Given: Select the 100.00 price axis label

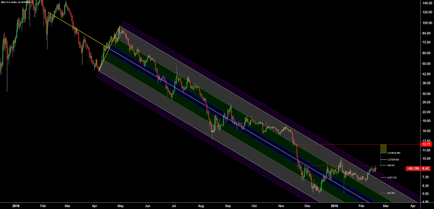Looking at the screenshot, I should point(427,23).
